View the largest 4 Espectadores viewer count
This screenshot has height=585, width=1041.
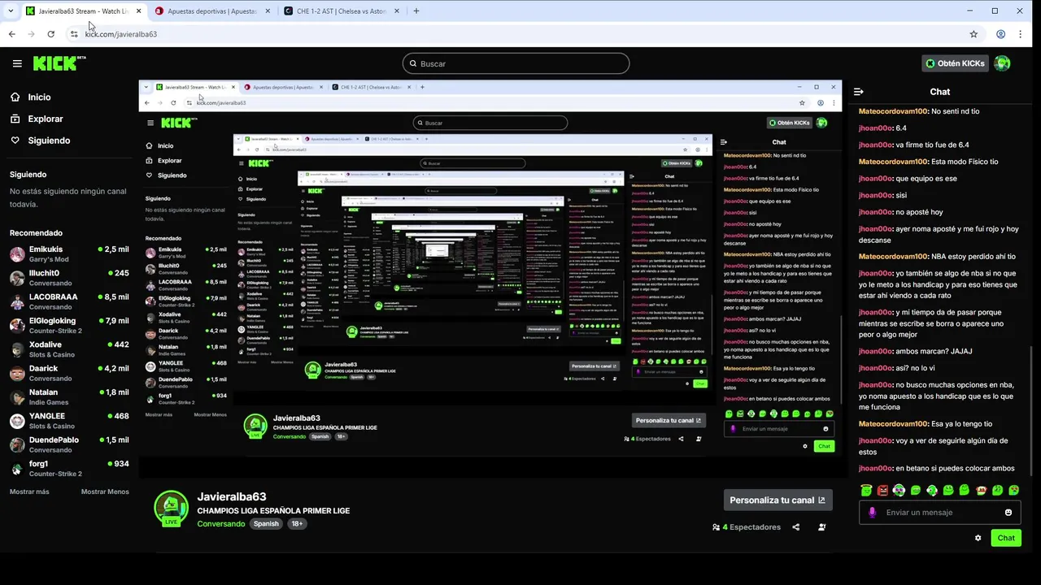tap(747, 527)
